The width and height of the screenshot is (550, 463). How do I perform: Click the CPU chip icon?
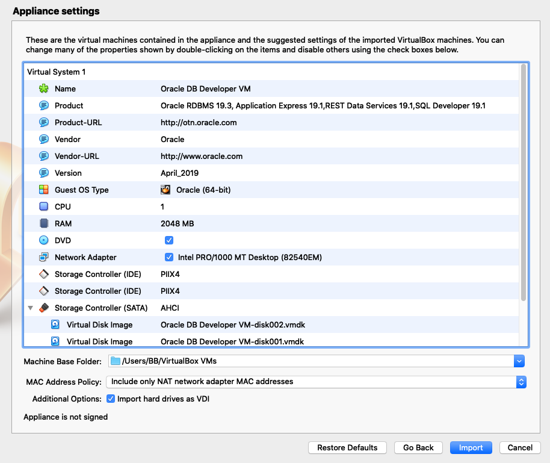pos(43,207)
